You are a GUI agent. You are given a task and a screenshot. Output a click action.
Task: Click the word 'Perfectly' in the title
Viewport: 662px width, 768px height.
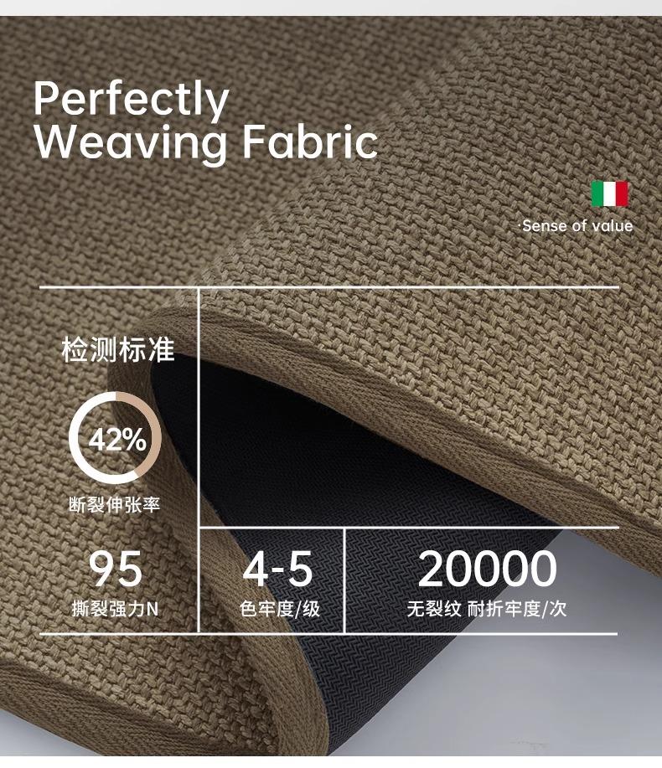pyautogui.click(x=132, y=100)
